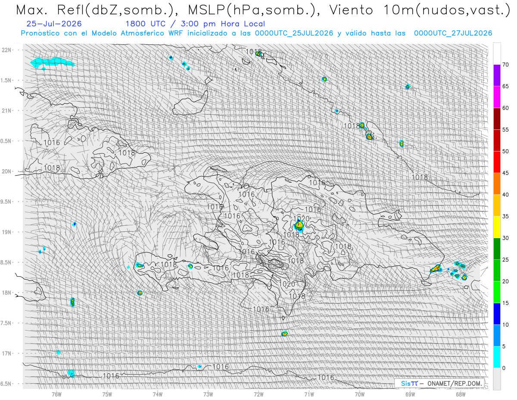Image resolution: width=517 pixels, height=400 pixels.
Task: Click the 'Viento 10m(nudos,vast.)' title text
Action: point(419,10)
